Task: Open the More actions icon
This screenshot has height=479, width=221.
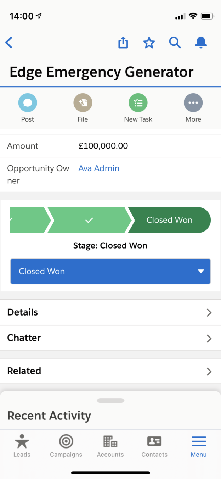Action: (193, 102)
